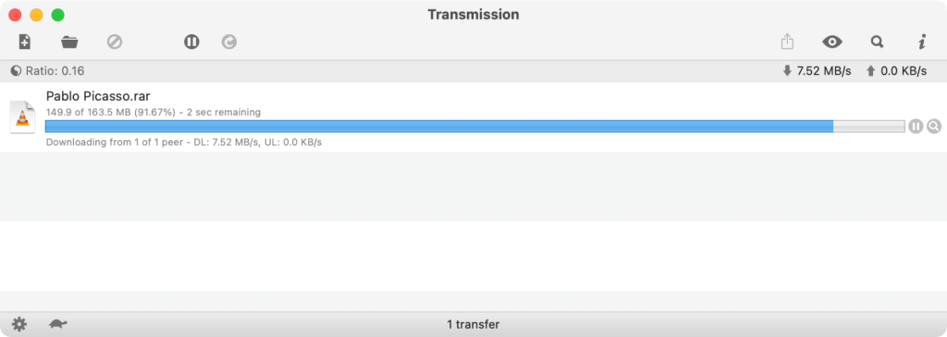This screenshot has height=337, width=947.
Task: Click the Ratio: 0.16 status selector
Action: pos(47,71)
